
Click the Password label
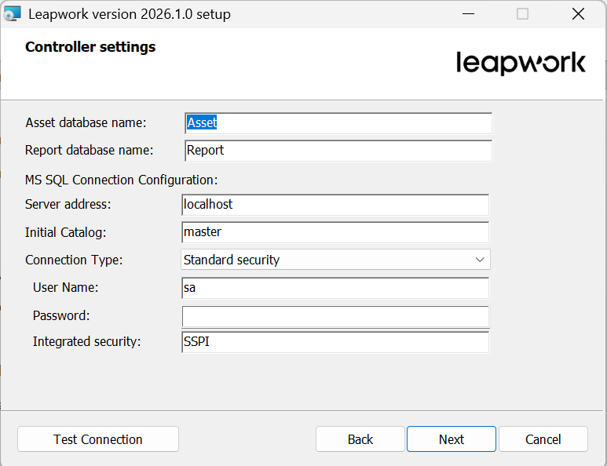pos(61,315)
